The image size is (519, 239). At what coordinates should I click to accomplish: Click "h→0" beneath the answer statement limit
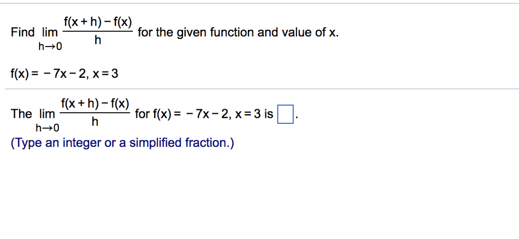tap(48, 128)
